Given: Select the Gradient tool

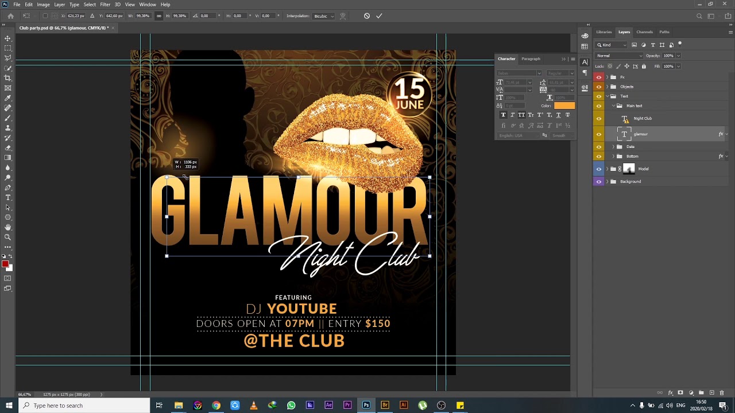Looking at the screenshot, I should point(7,157).
